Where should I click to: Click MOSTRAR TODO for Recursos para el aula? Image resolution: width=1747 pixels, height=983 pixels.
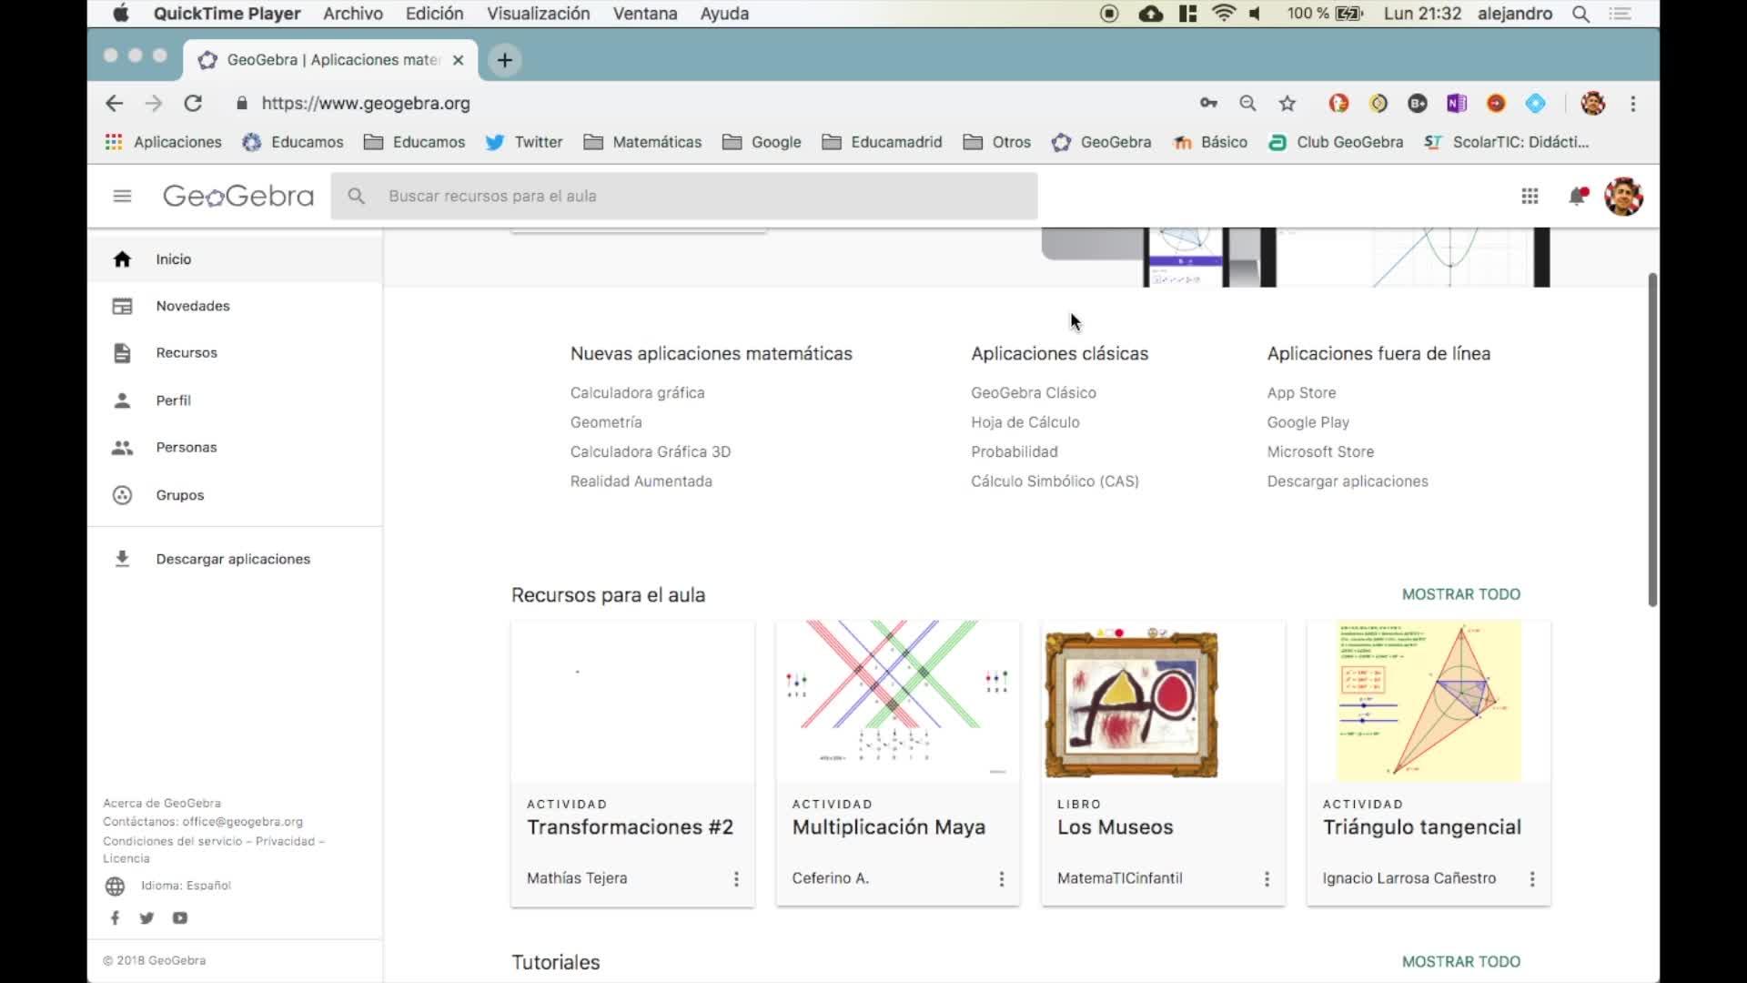click(x=1460, y=594)
